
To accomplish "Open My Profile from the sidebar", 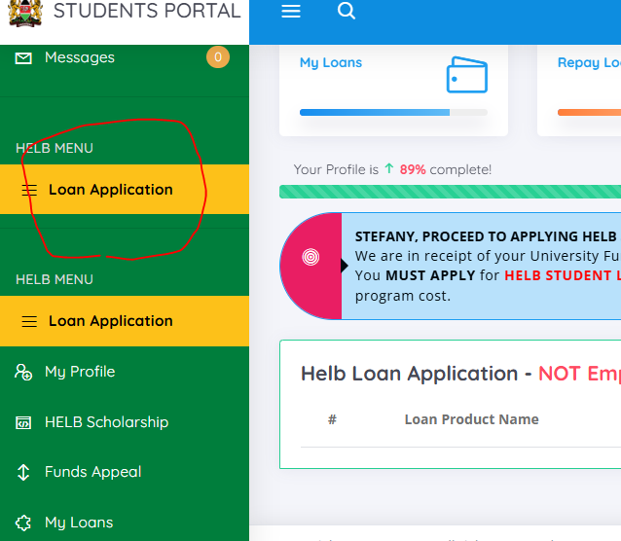I will point(80,372).
